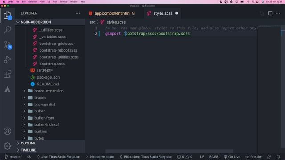
Task: Change the SCSS language mode
Action: click(214, 157)
